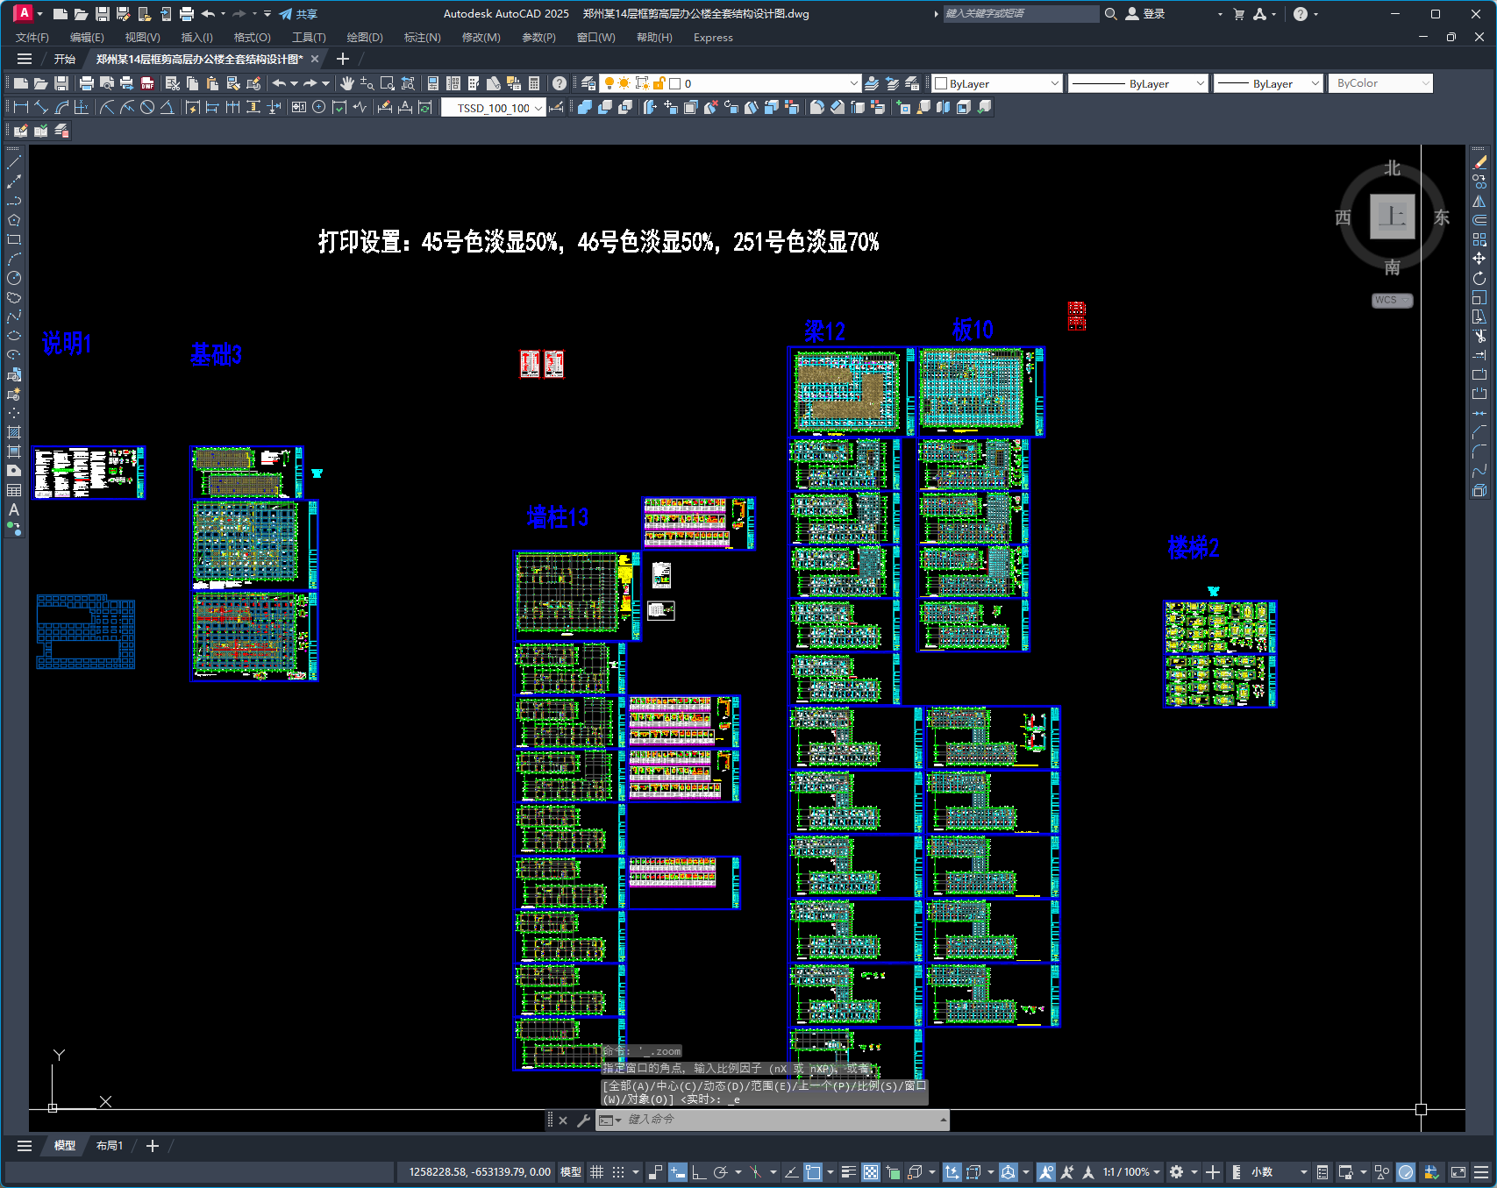
Task: Toggle object snap in status bar
Action: (x=813, y=1172)
